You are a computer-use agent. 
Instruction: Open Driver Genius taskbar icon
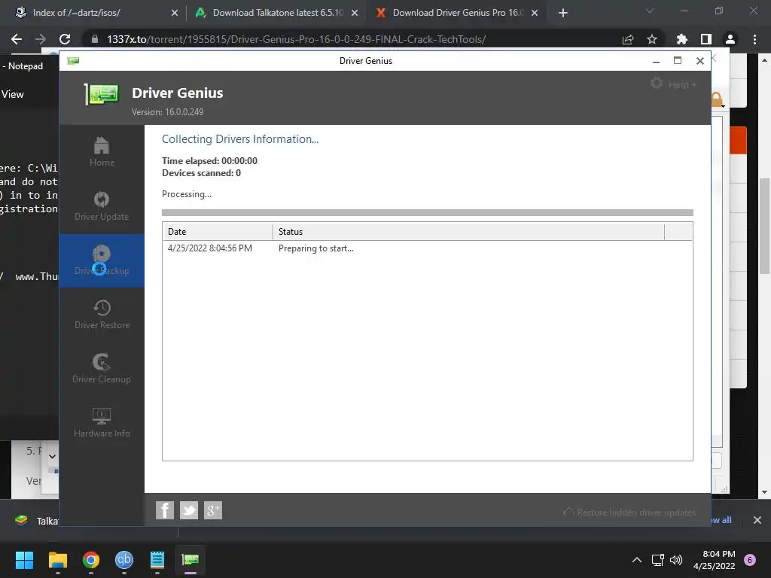click(x=190, y=560)
